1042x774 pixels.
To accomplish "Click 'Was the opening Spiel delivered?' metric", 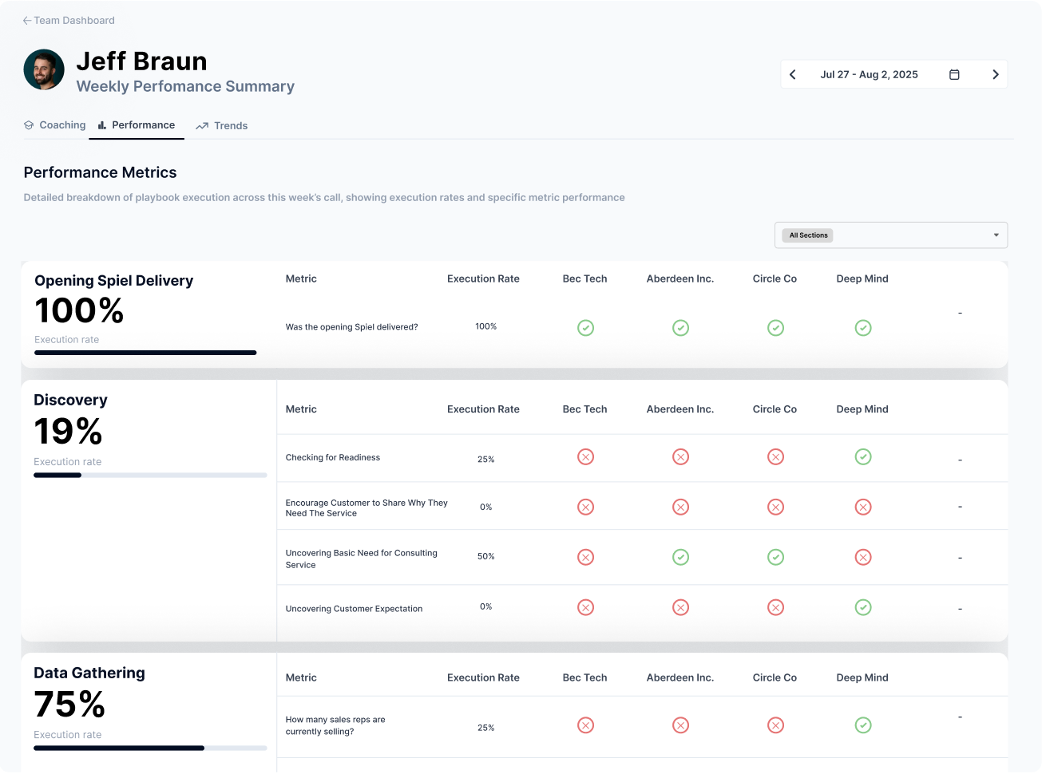I will click(x=352, y=327).
